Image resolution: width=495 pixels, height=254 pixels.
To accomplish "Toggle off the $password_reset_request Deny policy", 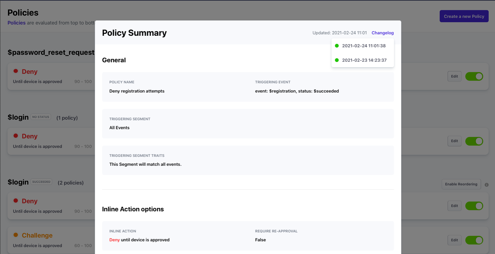I will click(x=474, y=76).
